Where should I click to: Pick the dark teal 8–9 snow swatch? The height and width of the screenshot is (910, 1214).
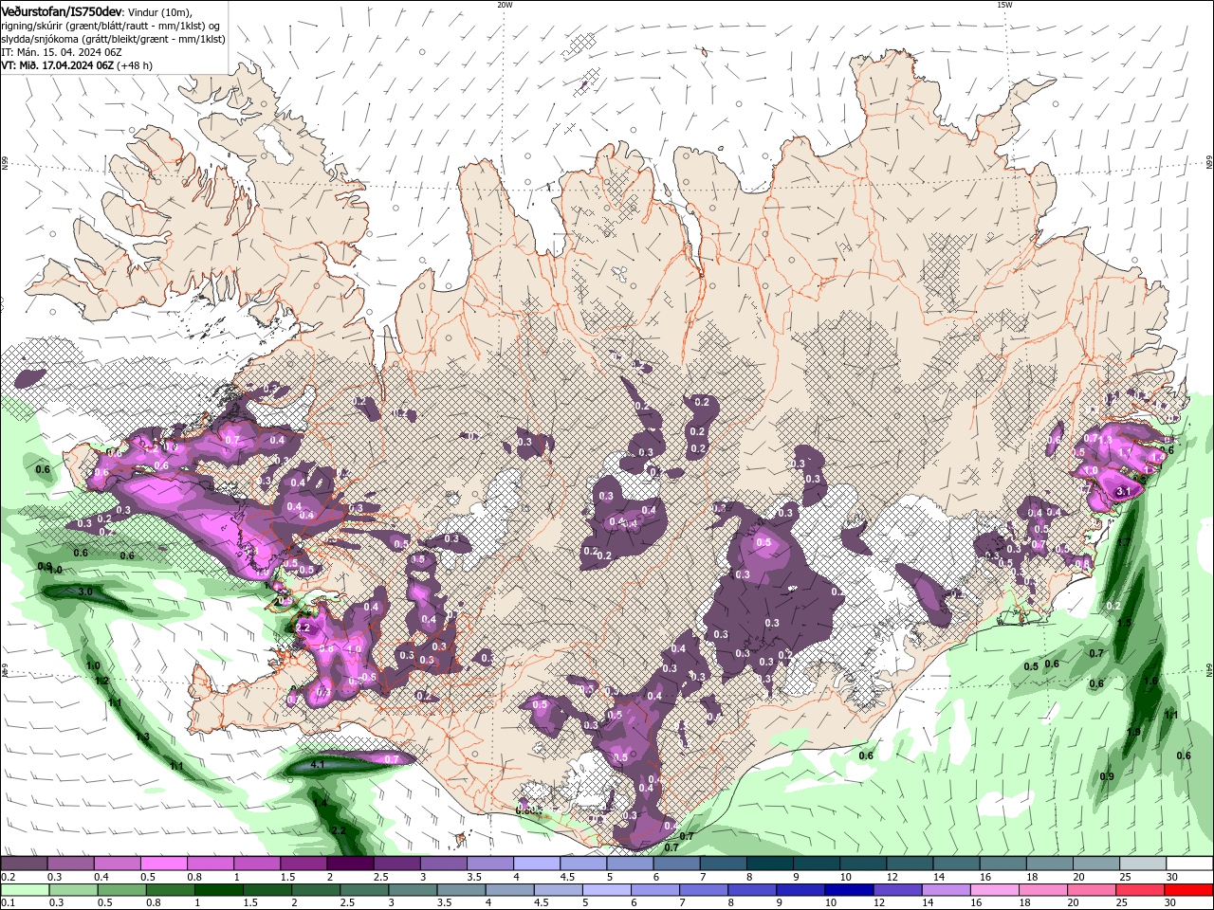click(770, 864)
